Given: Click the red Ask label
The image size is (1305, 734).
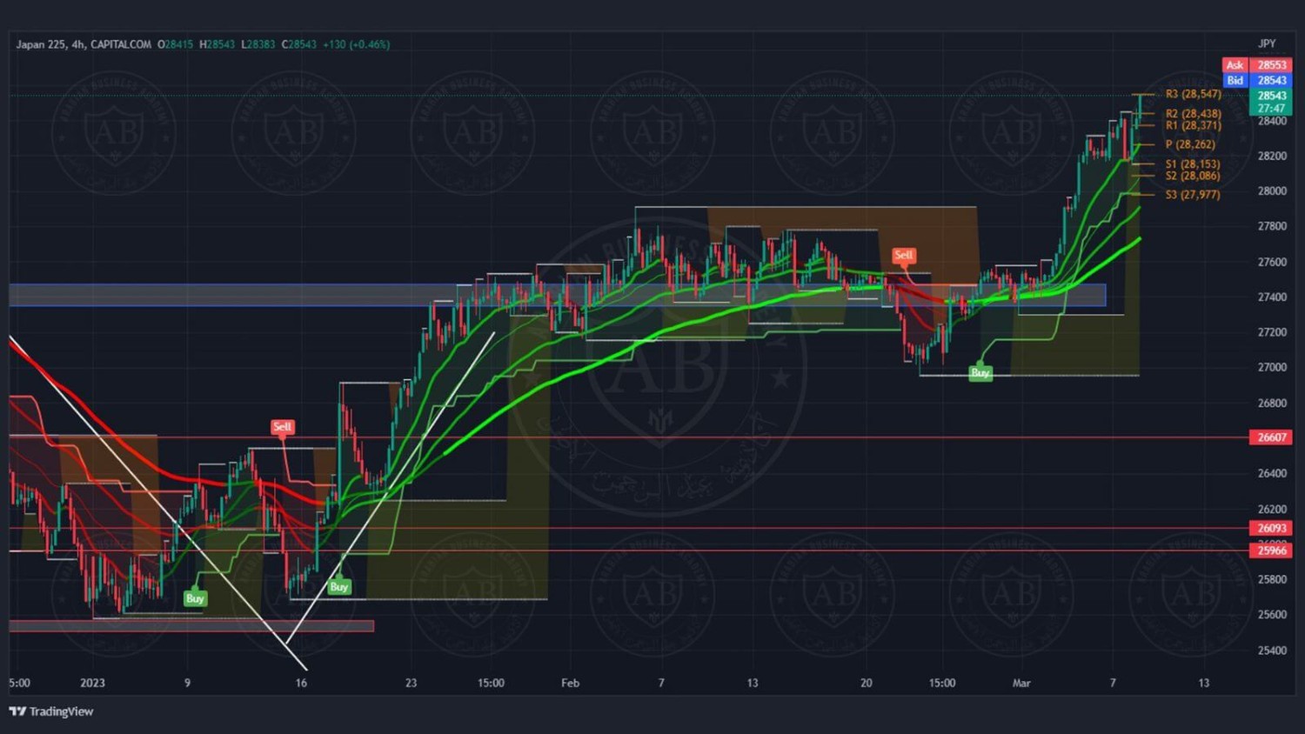Looking at the screenshot, I should pos(1235,65).
